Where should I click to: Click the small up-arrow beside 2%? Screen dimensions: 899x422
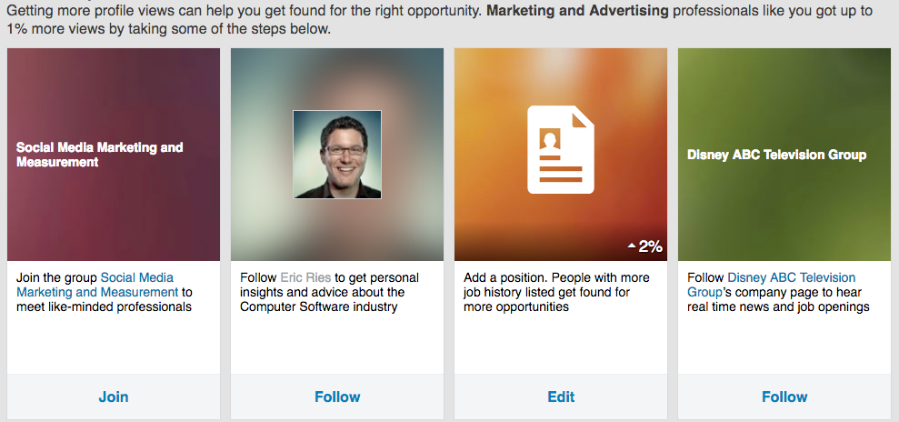pos(631,246)
